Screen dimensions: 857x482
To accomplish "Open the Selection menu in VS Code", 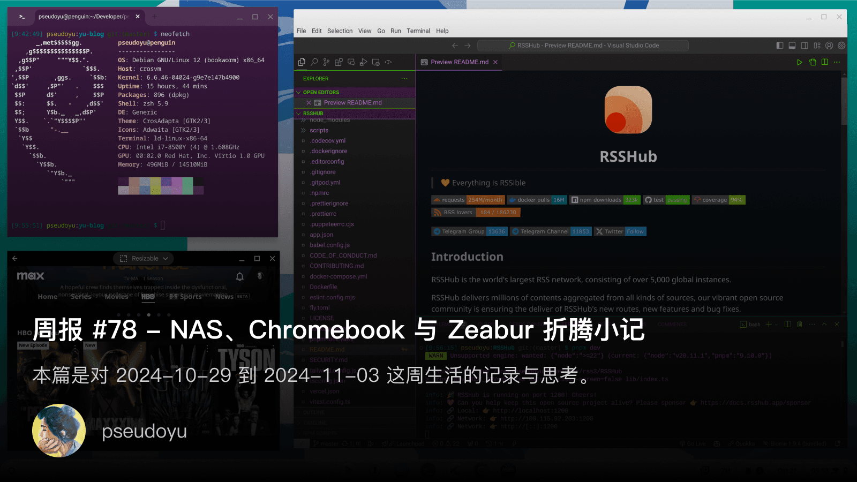I will click(x=340, y=31).
